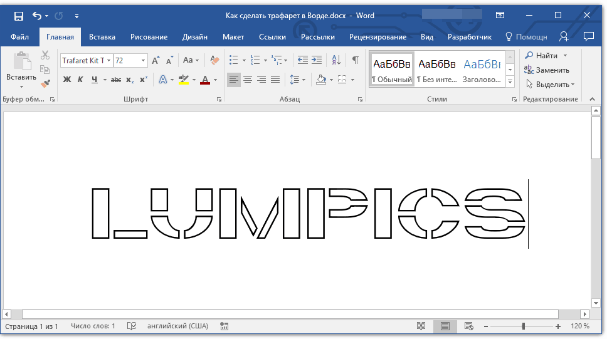Click the Число слов word count indicator

point(93,326)
